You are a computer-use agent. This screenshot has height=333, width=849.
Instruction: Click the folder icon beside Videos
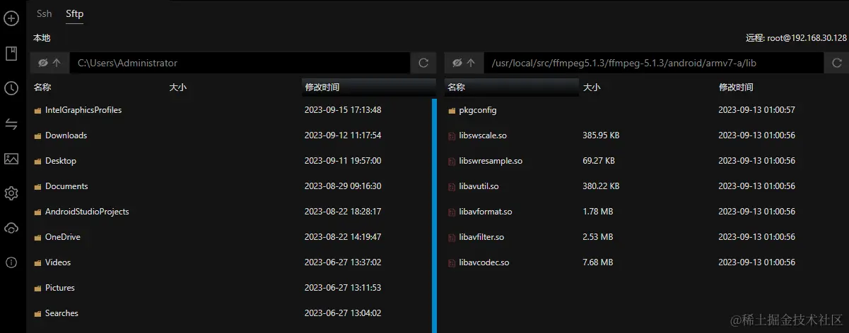(37, 263)
